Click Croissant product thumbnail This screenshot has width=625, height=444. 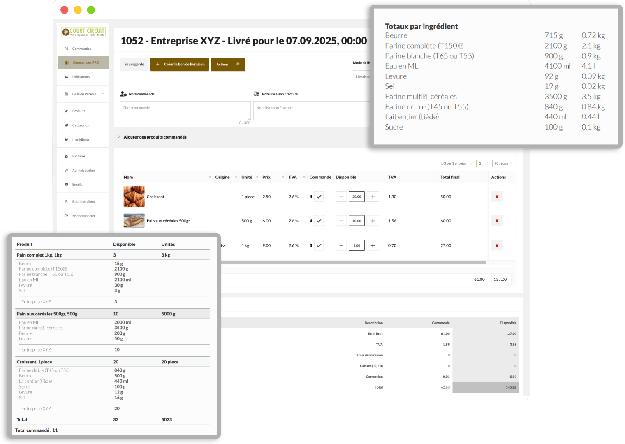click(134, 197)
